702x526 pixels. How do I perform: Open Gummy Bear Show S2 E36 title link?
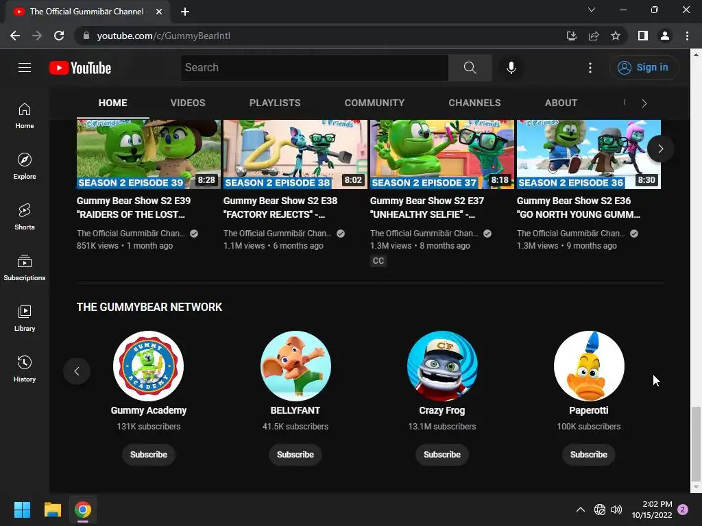coord(579,208)
